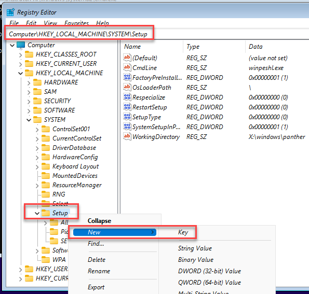This screenshot has height=294, width=309.
Task: Click the RNG folder icon
Action: 46,194
